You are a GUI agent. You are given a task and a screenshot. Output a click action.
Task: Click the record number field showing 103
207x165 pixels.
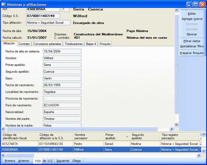38,161
